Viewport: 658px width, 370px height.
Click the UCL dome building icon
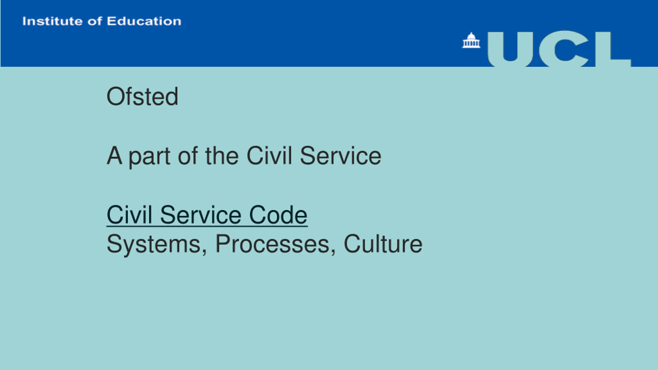(471, 40)
